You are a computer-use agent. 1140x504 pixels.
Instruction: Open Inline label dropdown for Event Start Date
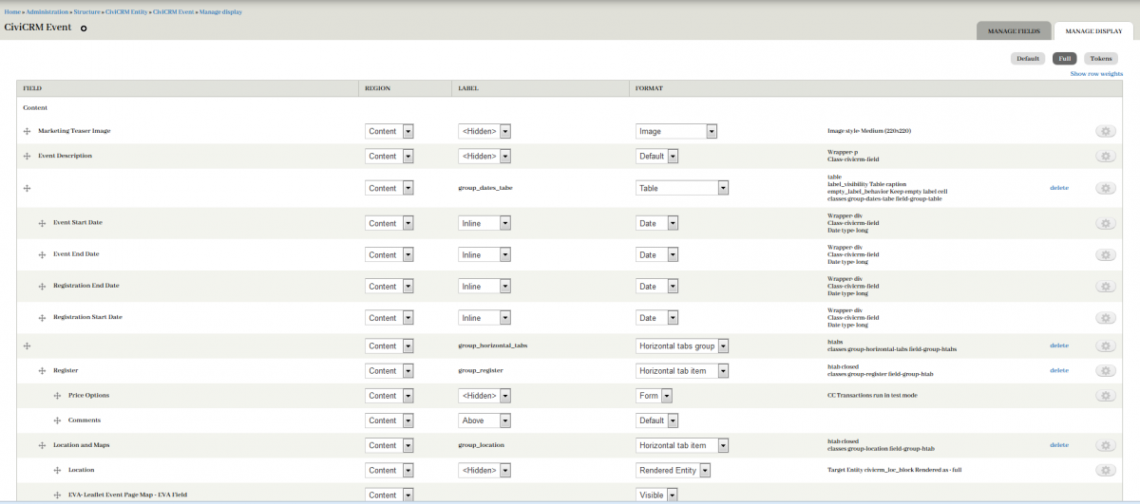tap(485, 223)
